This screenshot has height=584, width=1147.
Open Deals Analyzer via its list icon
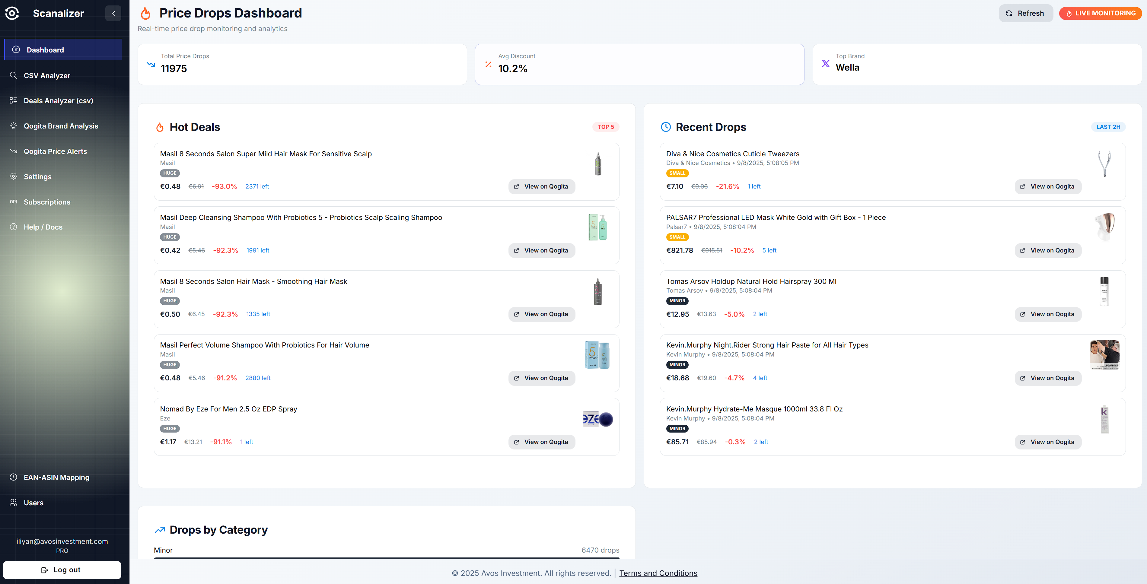click(x=13, y=100)
